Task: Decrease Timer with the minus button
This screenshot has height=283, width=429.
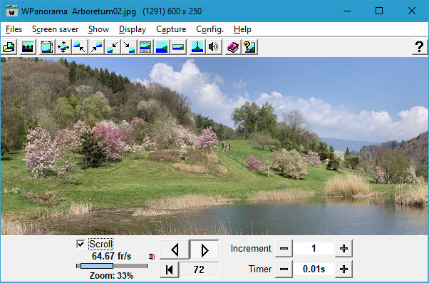Action: 284,269
